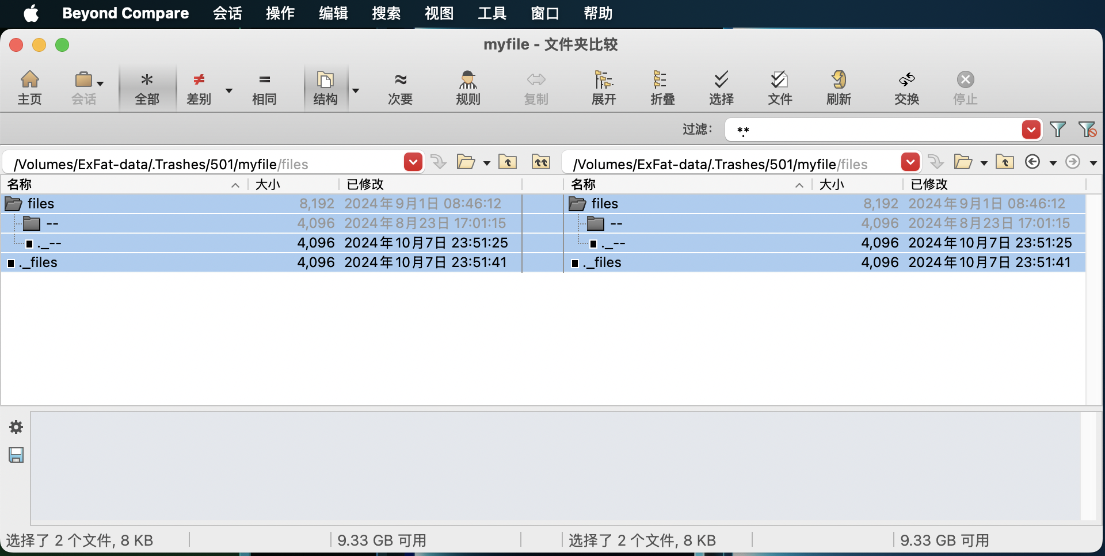Click the funnel filters icon

(1058, 130)
